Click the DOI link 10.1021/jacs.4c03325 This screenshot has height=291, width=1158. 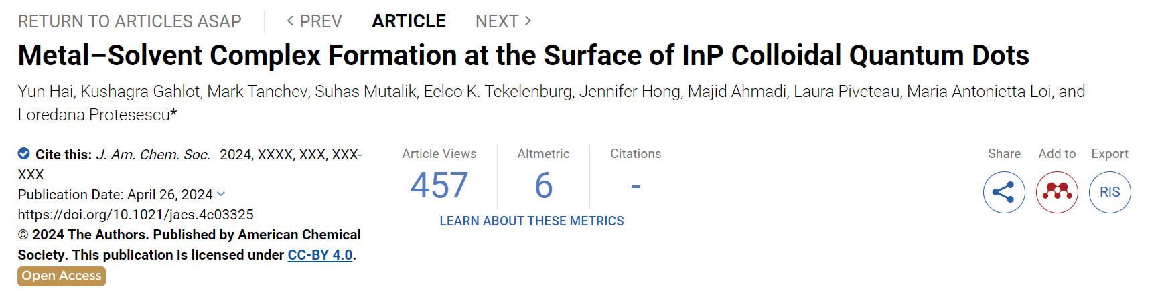point(135,215)
